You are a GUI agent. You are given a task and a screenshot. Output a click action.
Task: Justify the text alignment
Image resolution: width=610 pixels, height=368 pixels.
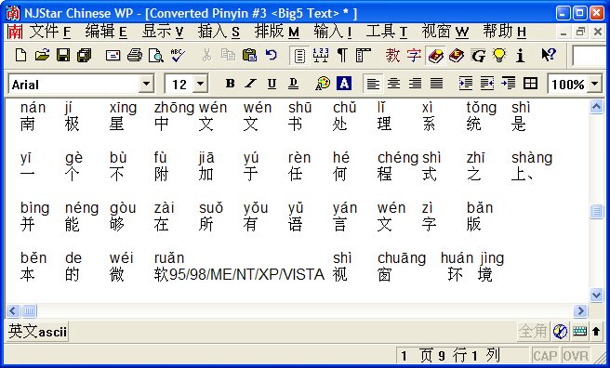point(436,83)
